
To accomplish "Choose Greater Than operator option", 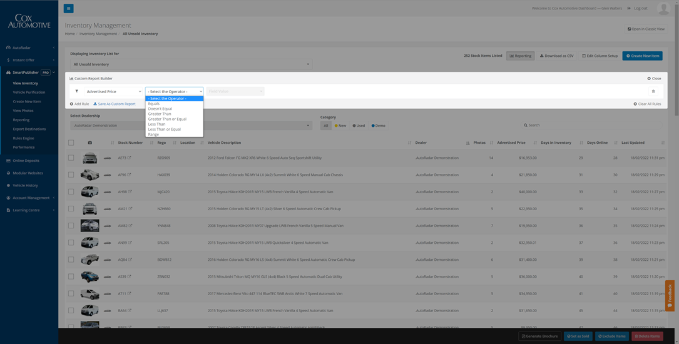I will (174, 114).
